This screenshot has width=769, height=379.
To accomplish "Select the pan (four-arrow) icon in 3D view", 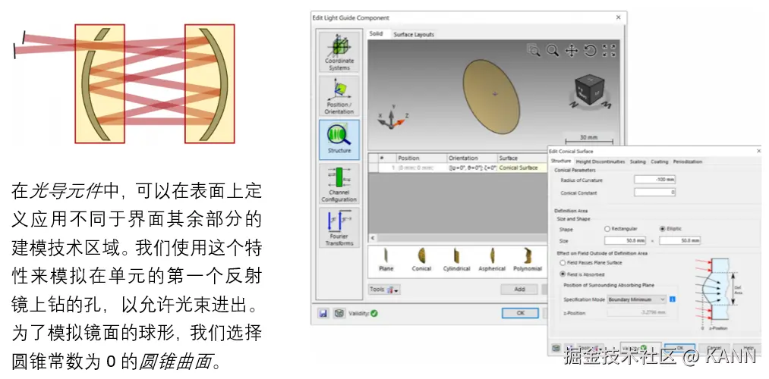I will 572,50.
